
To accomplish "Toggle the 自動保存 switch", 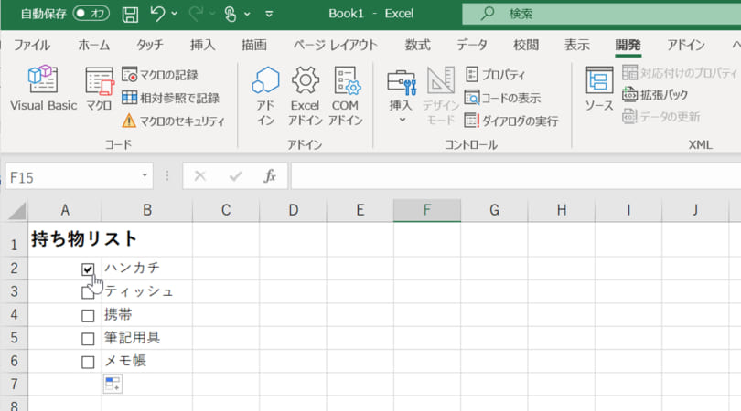I will click(91, 14).
